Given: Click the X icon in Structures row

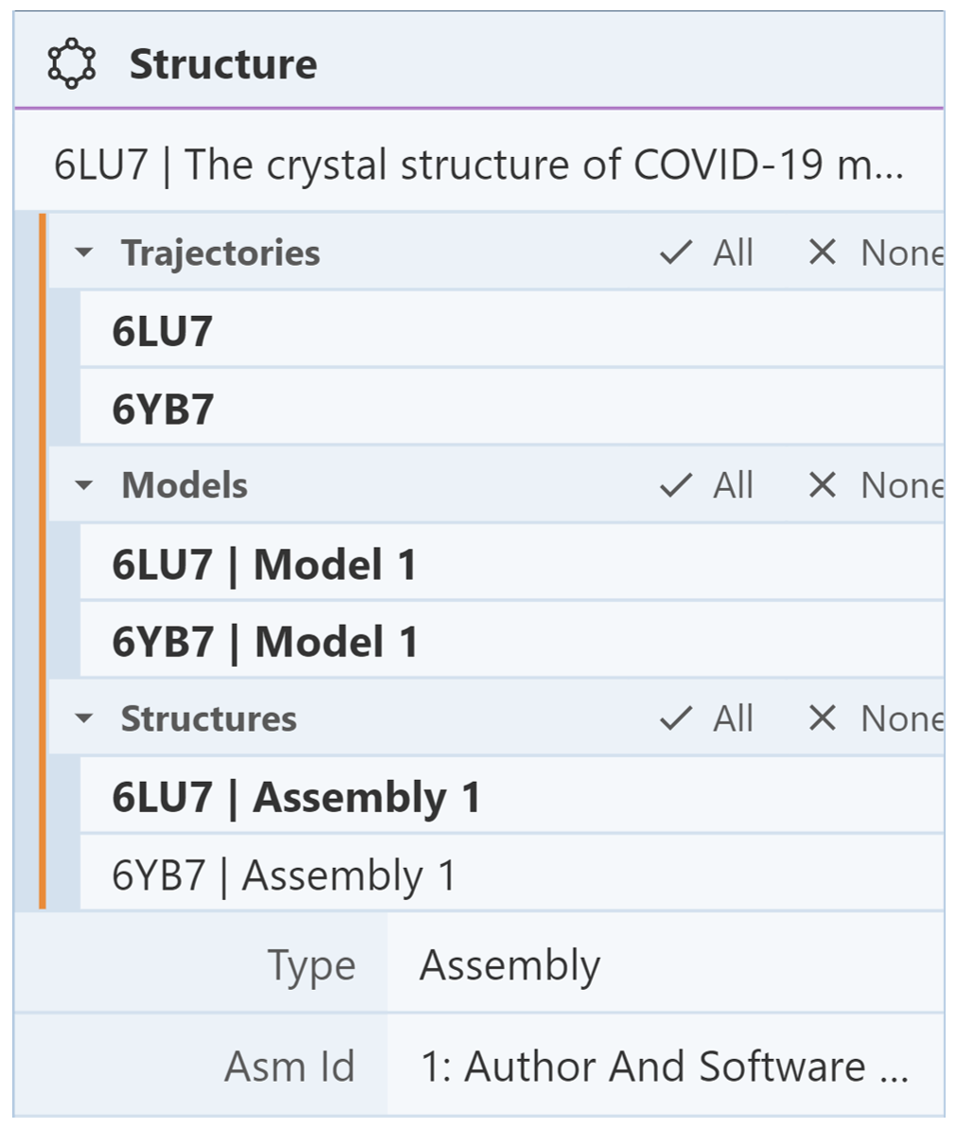Looking at the screenshot, I should click(x=823, y=719).
